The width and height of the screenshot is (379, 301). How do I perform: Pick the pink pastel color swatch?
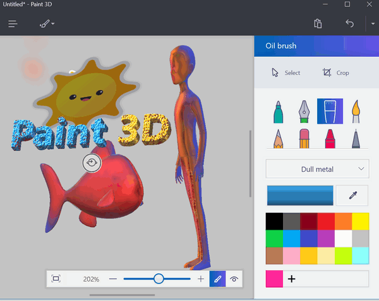(x=291, y=256)
